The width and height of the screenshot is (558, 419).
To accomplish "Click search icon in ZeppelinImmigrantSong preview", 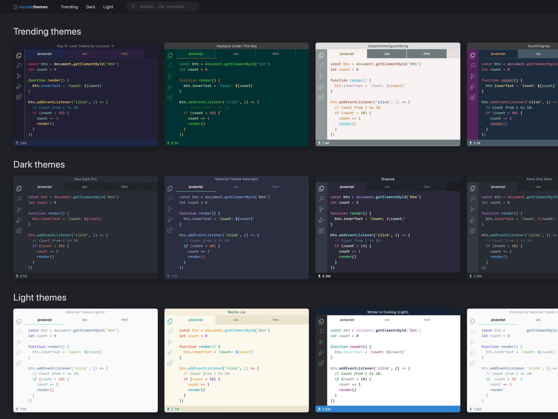I will pyautogui.click(x=321, y=66).
